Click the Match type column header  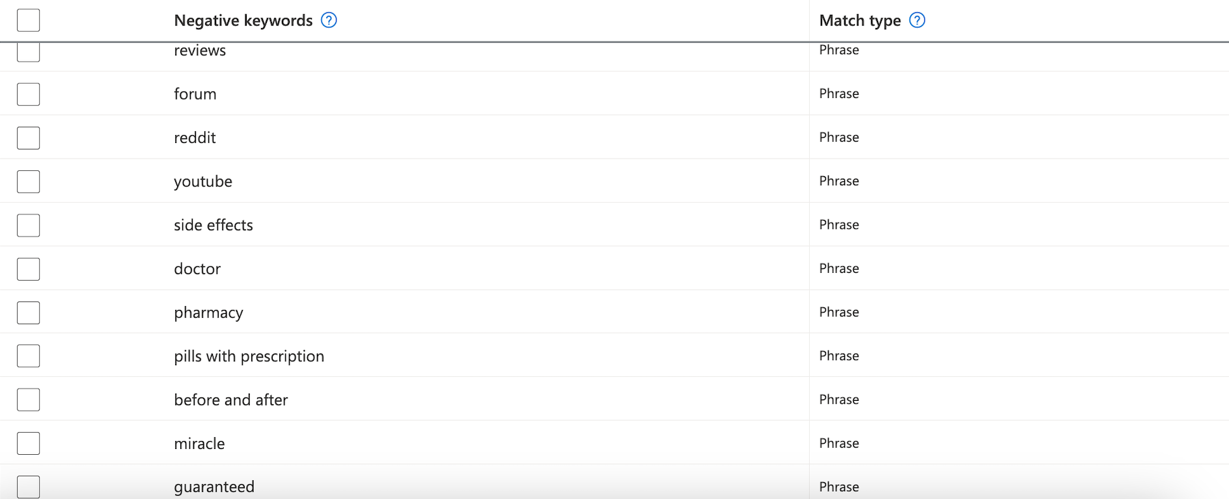(860, 21)
